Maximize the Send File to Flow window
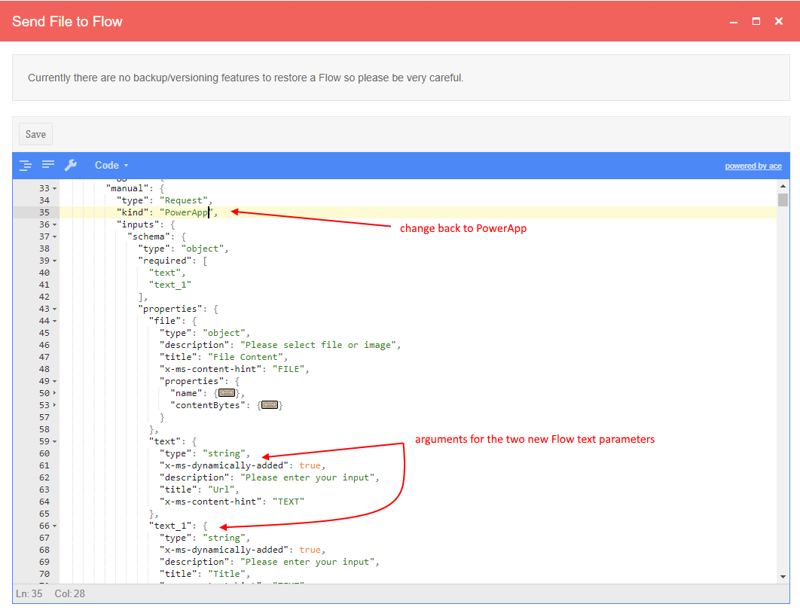 pos(756,21)
